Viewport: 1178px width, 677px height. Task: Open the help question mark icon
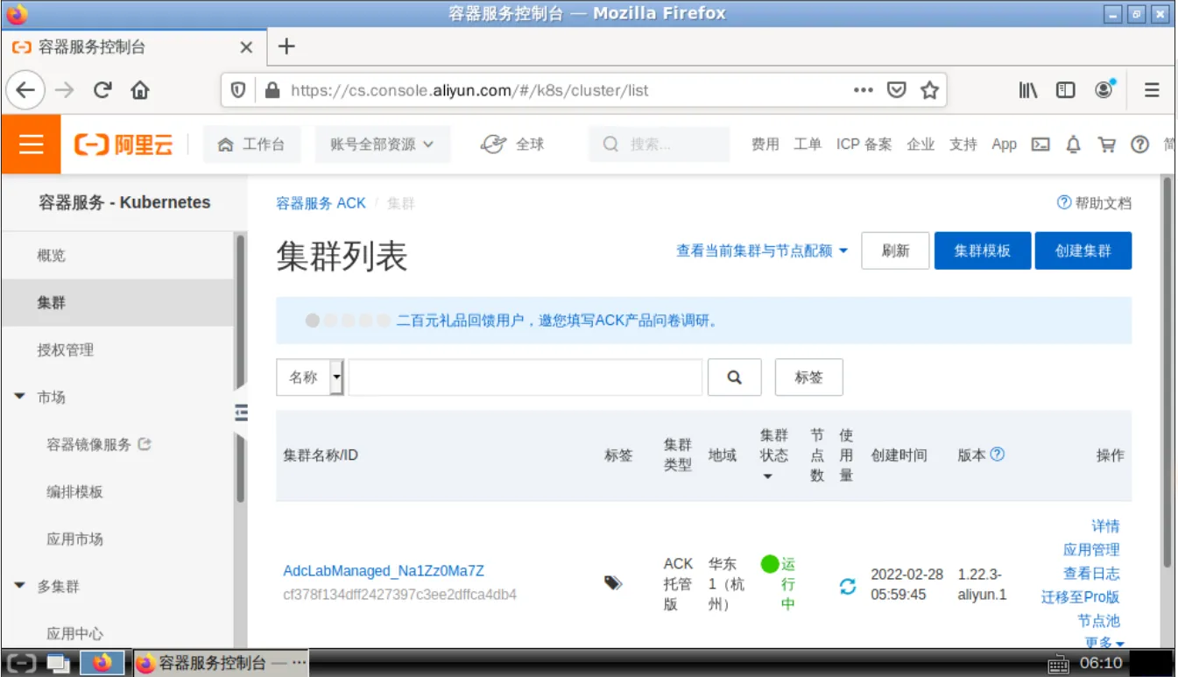pos(1139,145)
